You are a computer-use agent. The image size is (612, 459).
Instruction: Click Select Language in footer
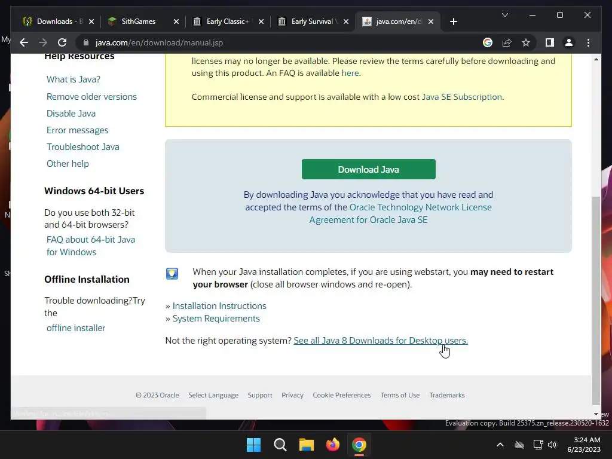click(x=213, y=395)
